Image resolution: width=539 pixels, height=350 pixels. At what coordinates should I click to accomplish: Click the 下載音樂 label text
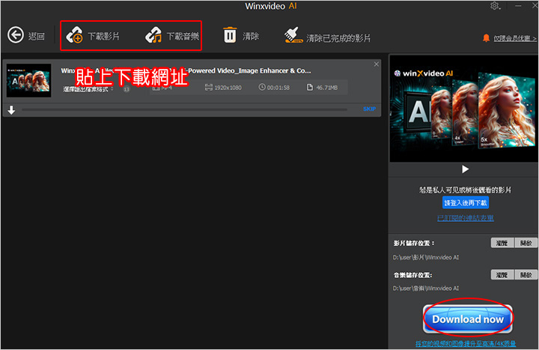click(183, 36)
